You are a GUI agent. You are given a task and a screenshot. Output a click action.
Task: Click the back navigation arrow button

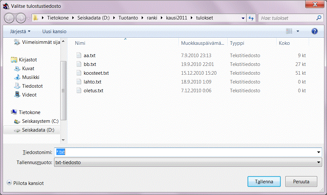(9, 18)
